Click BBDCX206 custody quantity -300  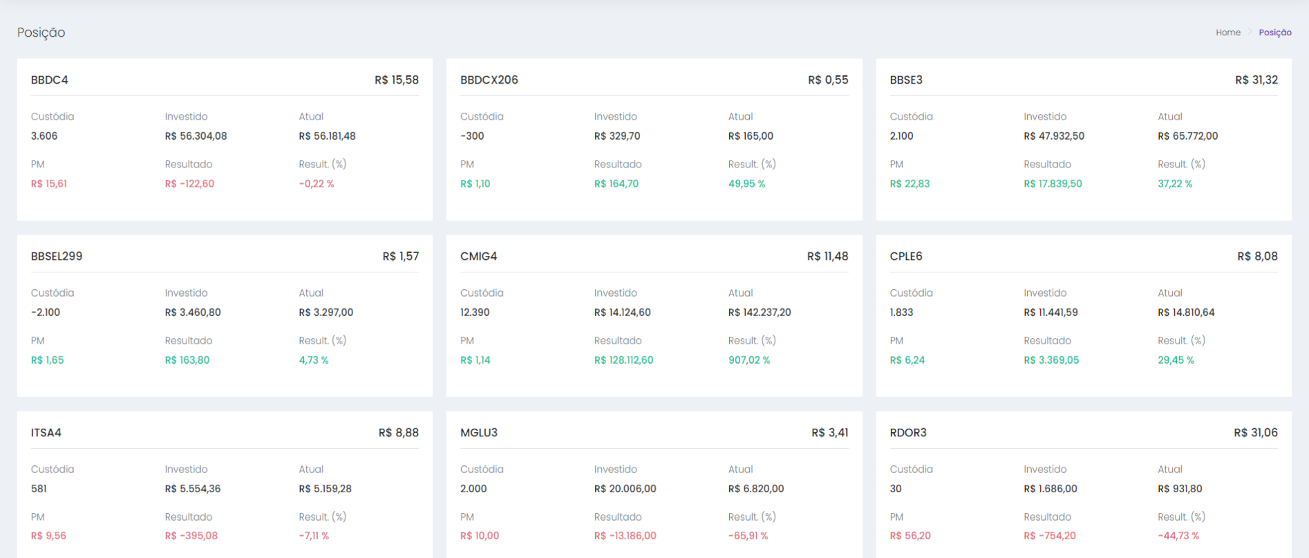coord(472,136)
